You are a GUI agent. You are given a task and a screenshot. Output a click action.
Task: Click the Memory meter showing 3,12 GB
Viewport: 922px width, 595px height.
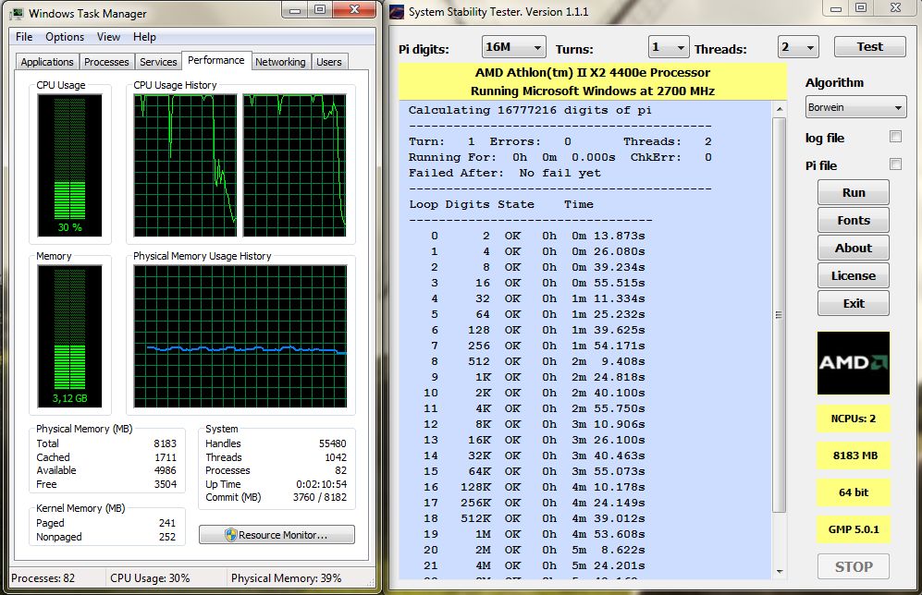[x=70, y=336]
